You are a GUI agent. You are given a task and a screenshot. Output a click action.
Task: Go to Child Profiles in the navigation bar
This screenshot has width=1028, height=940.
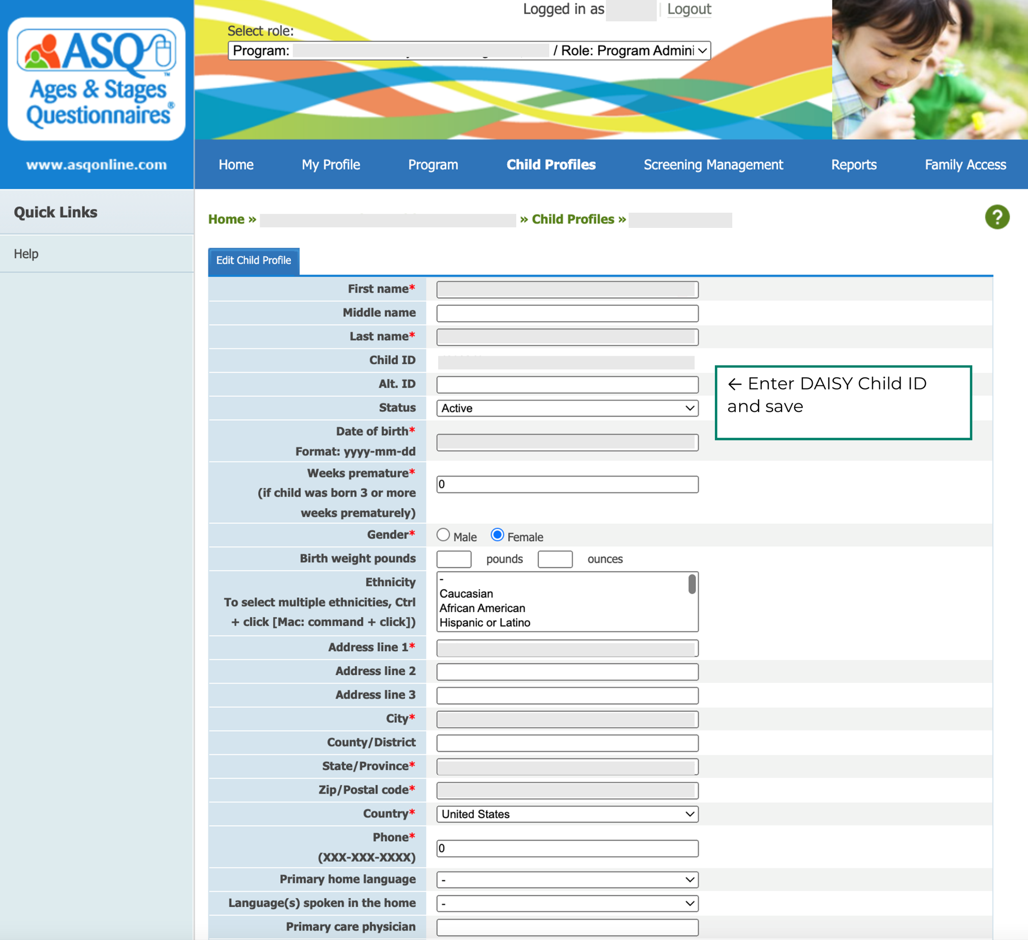click(x=551, y=165)
